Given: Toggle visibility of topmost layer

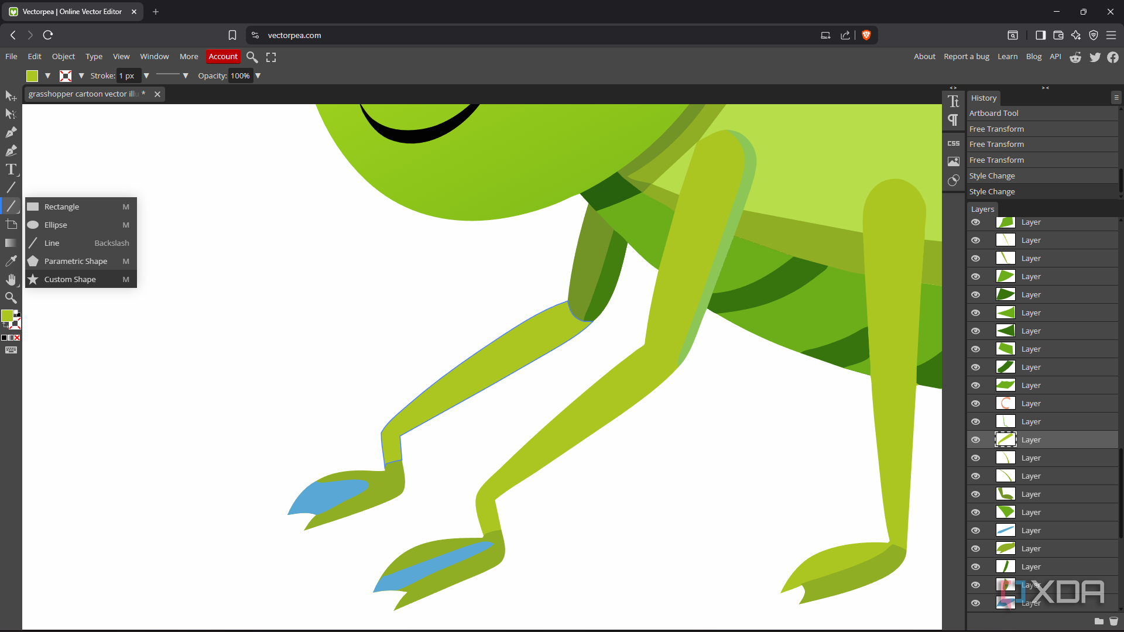Looking at the screenshot, I should coord(975,222).
